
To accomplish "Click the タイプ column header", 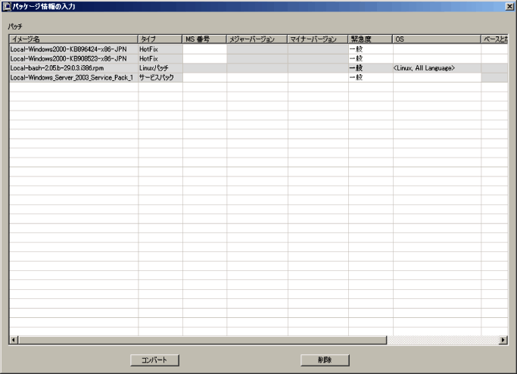I will (160, 39).
